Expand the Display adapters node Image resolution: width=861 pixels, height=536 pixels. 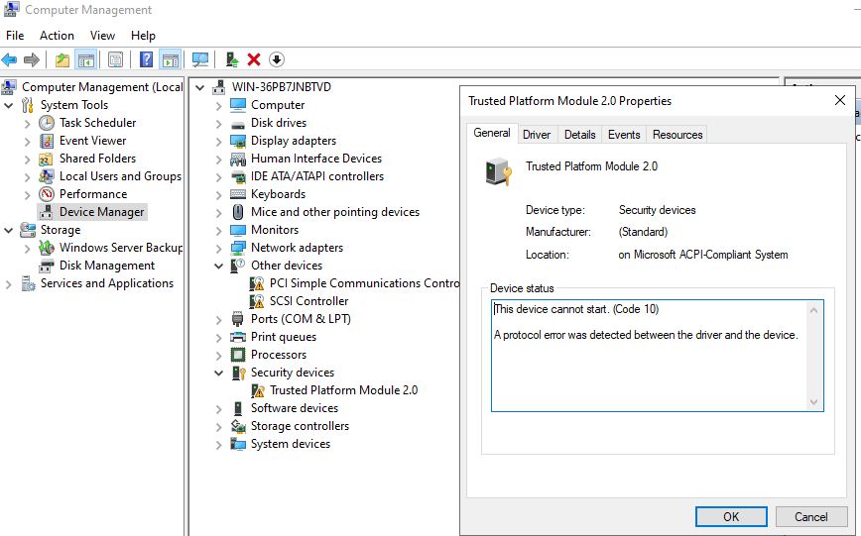219,141
